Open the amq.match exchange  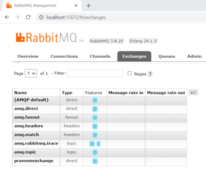click(27, 135)
